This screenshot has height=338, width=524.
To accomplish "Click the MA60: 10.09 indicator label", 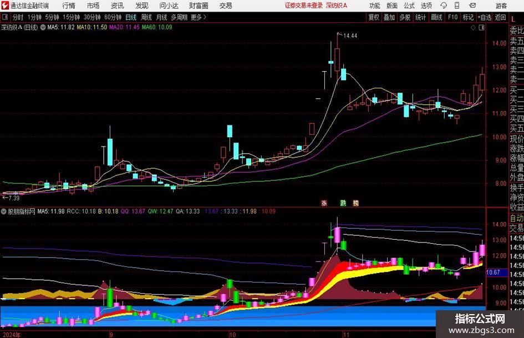I will click(157, 27).
